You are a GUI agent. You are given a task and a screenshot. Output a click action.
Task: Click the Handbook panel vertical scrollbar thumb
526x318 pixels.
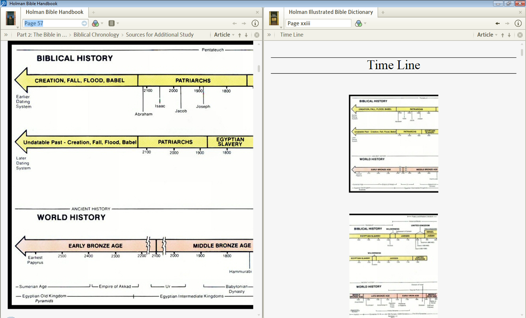259,69
